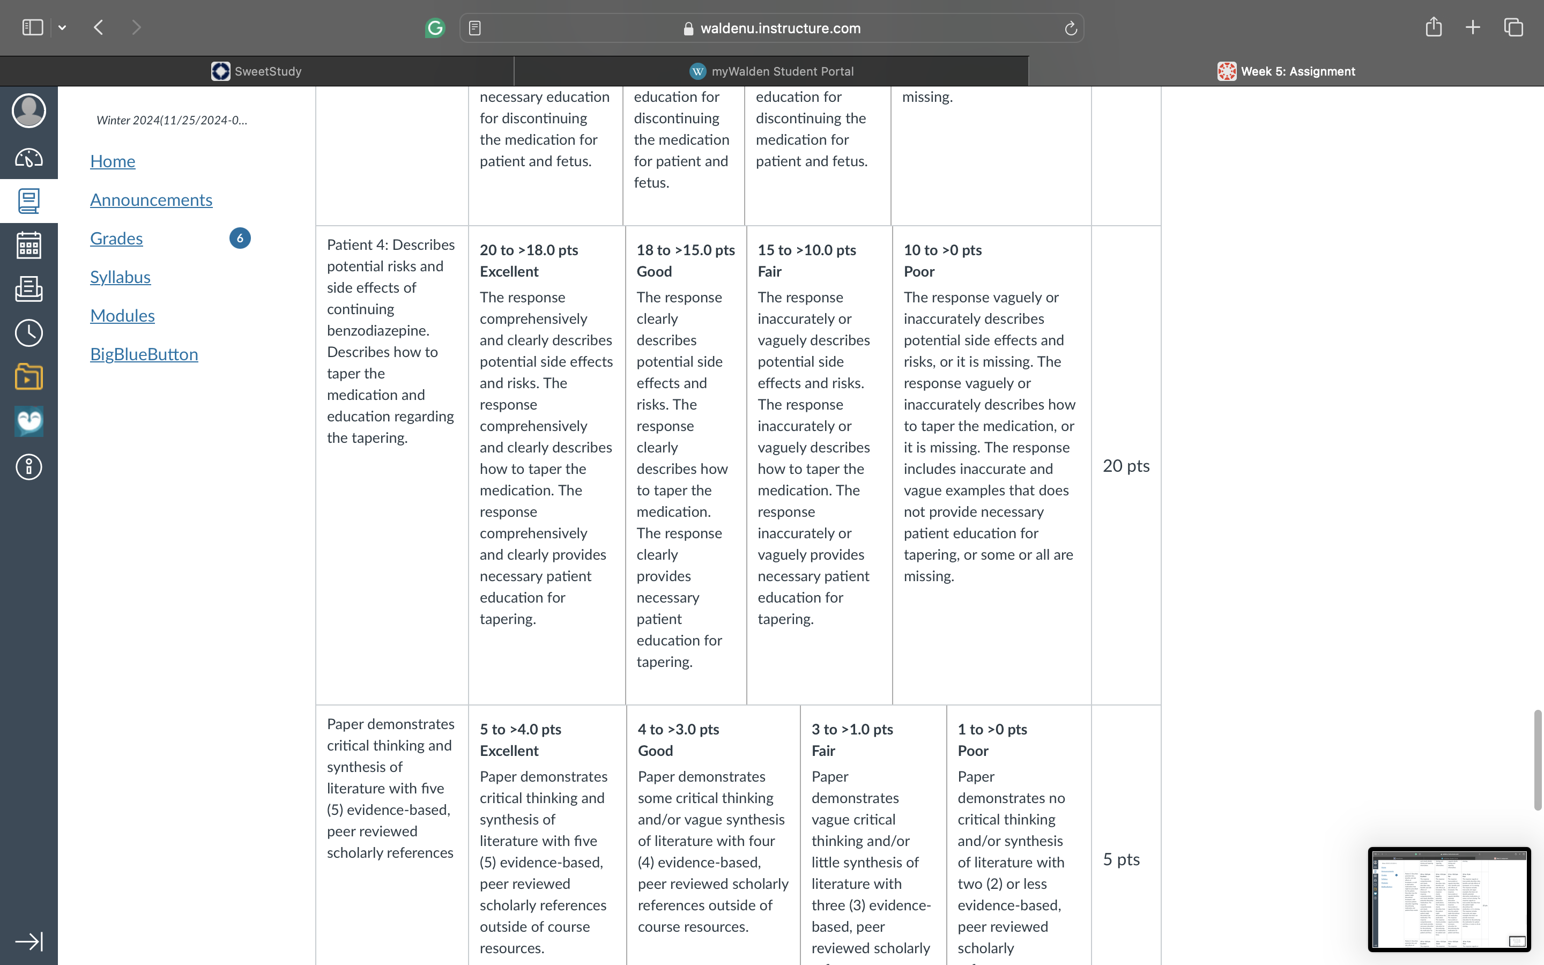Open the Dashboard speedometer icon
This screenshot has width=1544, height=965.
pyautogui.click(x=29, y=158)
